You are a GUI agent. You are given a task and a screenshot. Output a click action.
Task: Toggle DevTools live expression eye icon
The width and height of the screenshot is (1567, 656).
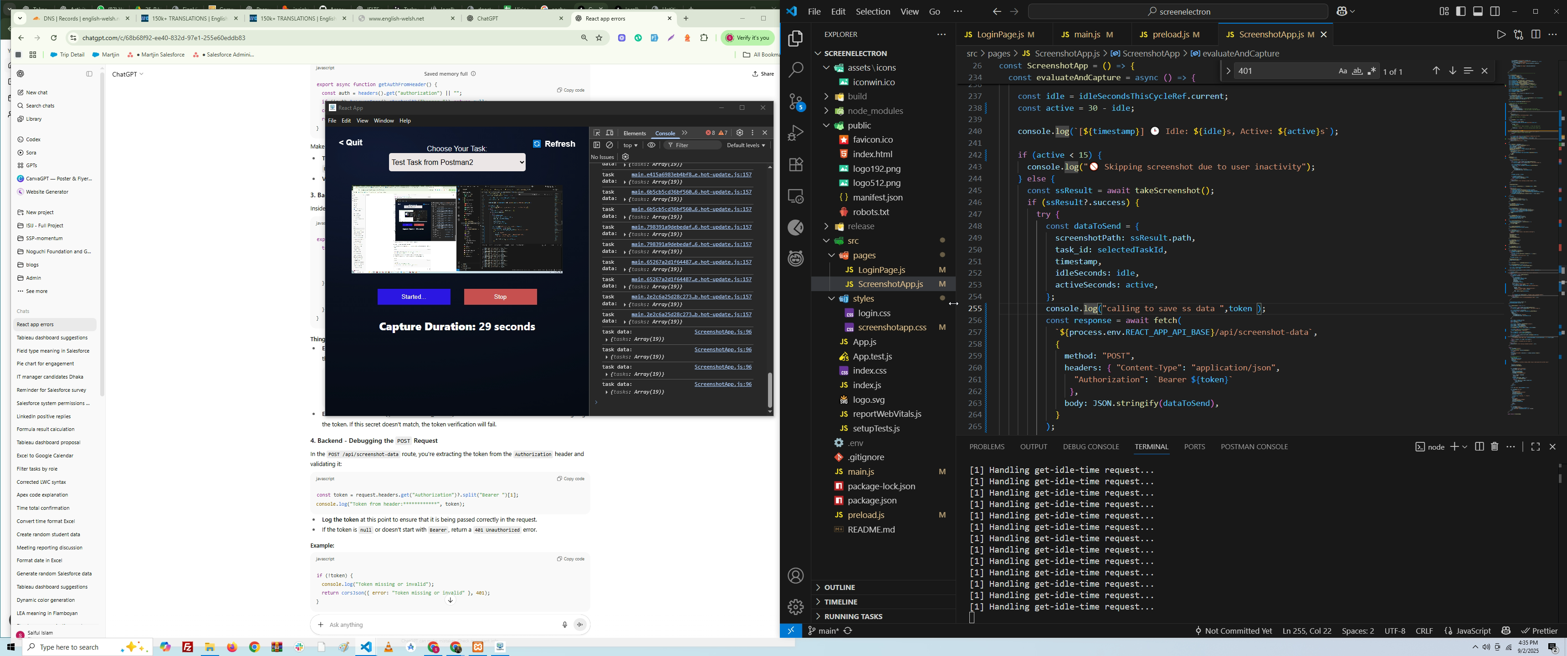tap(651, 145)
